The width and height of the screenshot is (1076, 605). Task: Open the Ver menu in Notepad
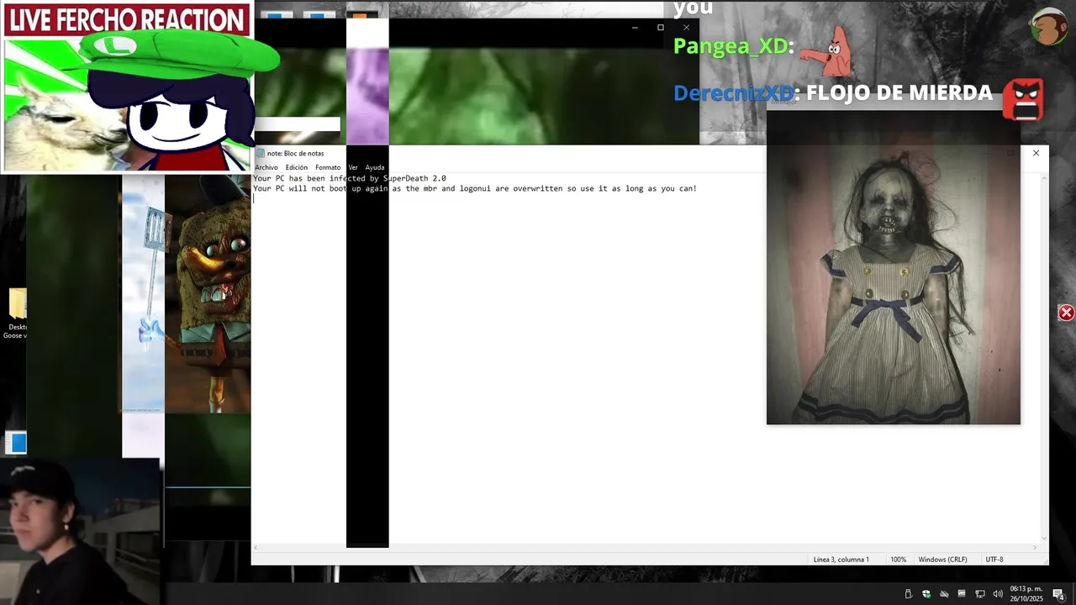pos(353,167)
